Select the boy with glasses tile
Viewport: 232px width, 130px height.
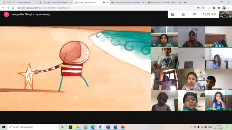(192, 101)
